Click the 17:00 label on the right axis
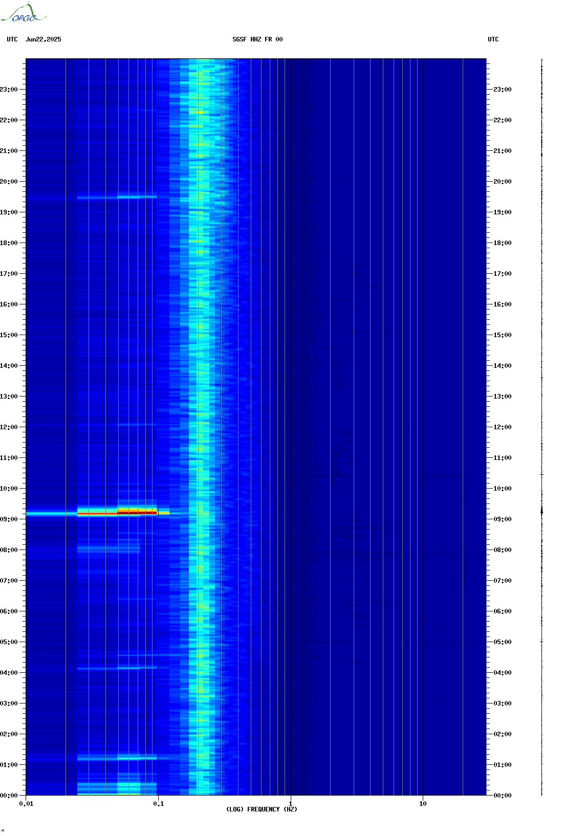The image size is (564, 836). click(503, 274)
